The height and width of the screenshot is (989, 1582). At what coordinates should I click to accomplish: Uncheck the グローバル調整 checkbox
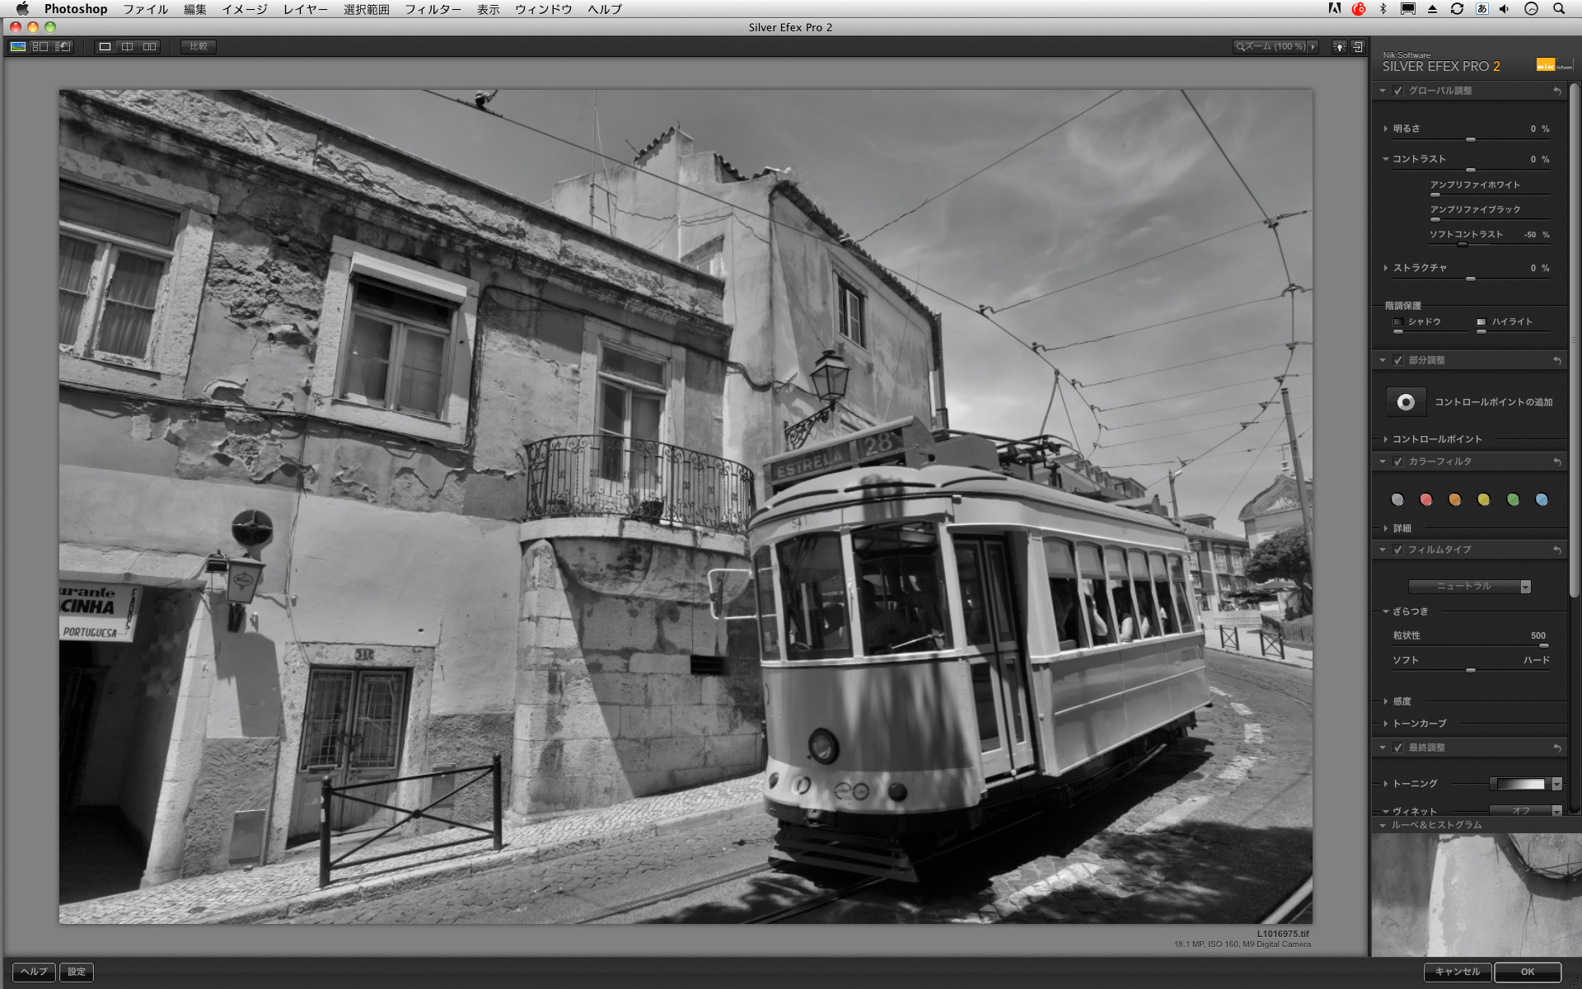tap(1398, 91)
